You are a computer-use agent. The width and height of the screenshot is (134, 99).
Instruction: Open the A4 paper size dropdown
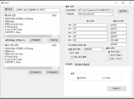click(x=91, y=40)
